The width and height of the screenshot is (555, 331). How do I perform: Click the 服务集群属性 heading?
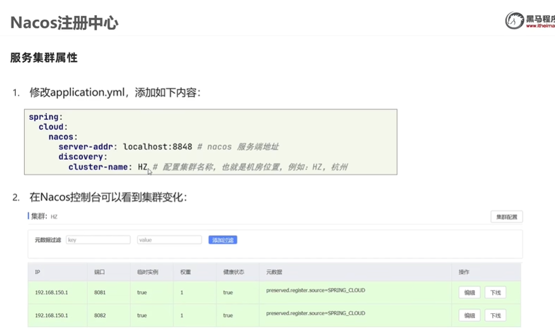pyautogui.click(x=44, y=58)
